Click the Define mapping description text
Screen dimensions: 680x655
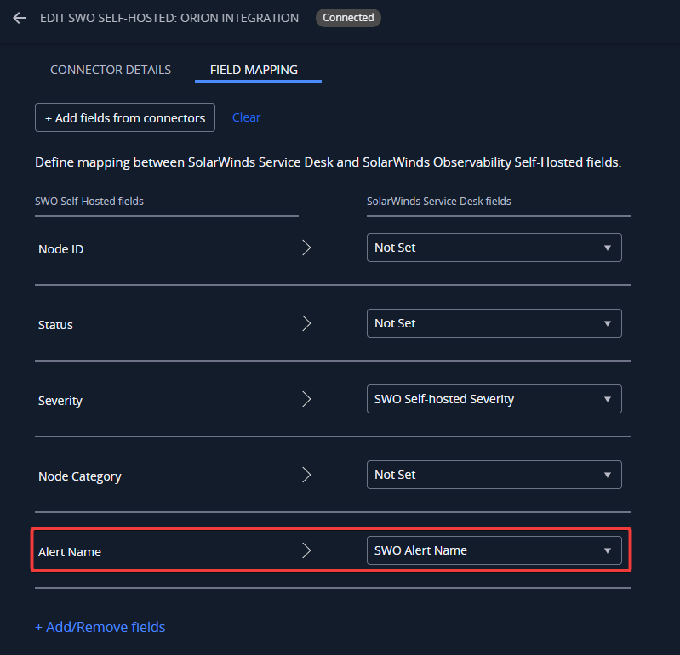(x=329, y=162)
